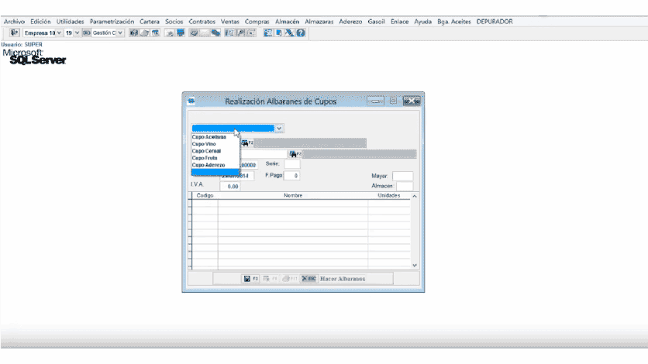Choose Cupo Aderezo option

210,165
